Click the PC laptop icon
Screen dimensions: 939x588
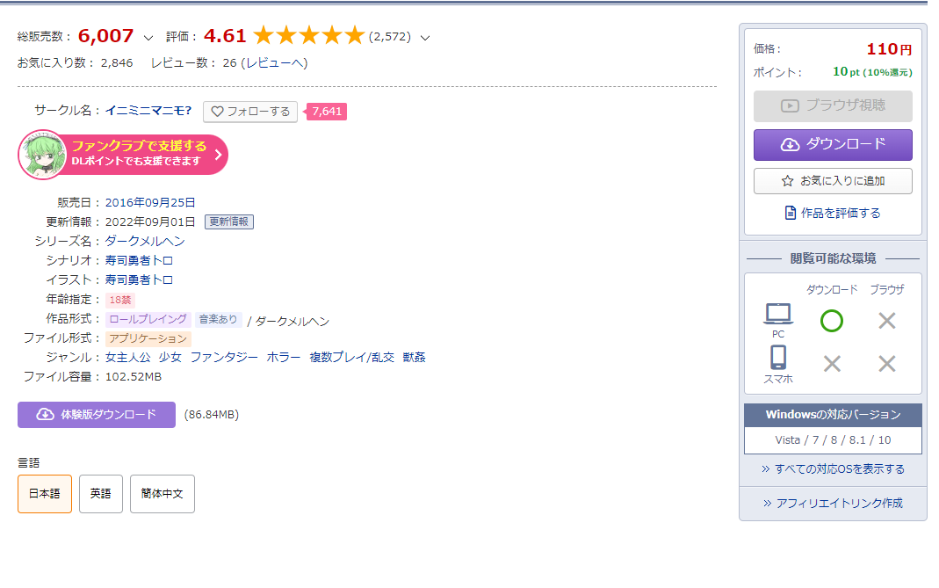coord(778,313)
